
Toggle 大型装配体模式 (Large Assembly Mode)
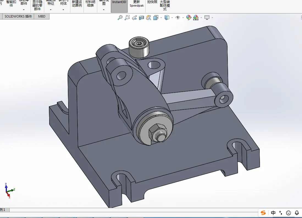pyautogui.click(x=165, y=5)
